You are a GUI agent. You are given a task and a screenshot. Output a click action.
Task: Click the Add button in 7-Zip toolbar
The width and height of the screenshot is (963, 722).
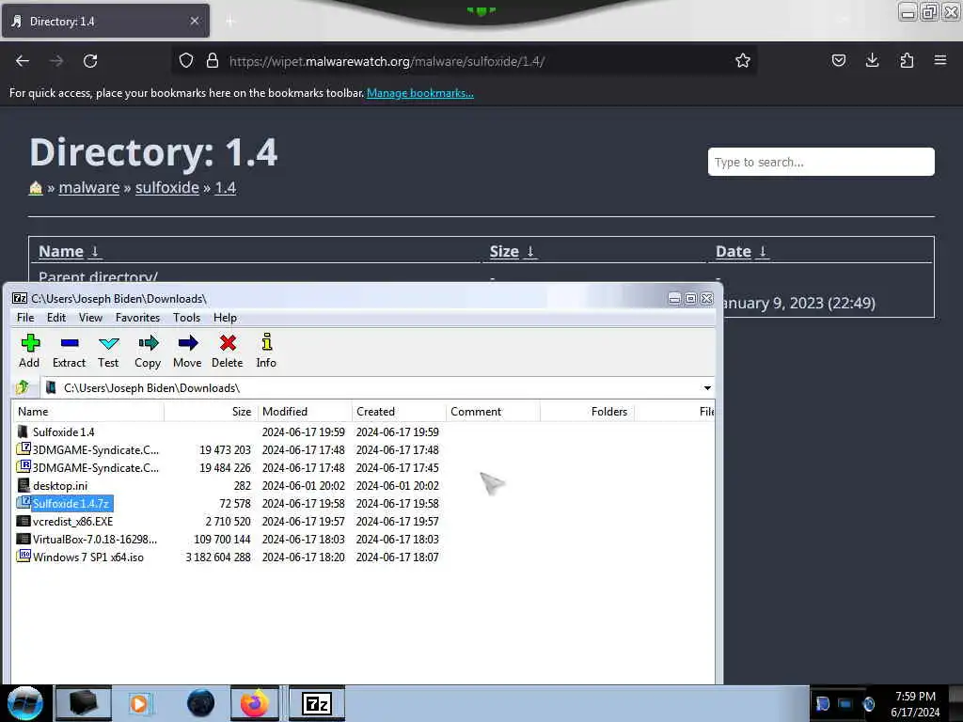[x=29, y=351]
